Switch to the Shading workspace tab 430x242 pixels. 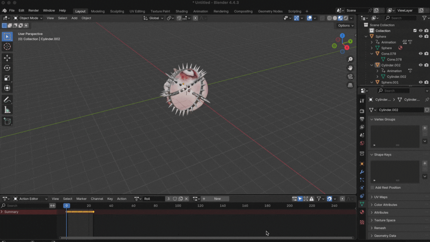click(181, 11)
